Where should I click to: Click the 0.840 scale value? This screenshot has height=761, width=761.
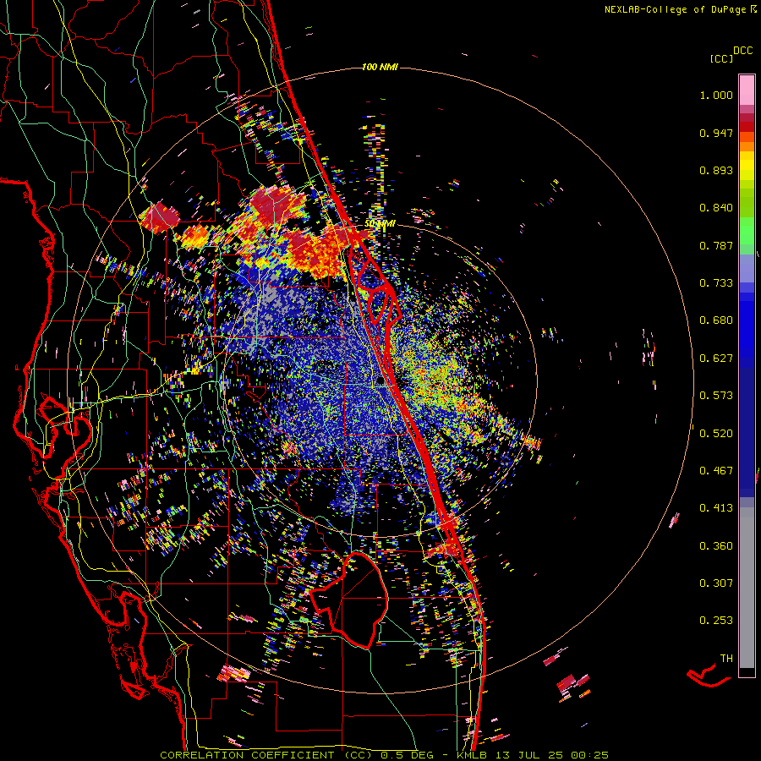pos(716,208)
